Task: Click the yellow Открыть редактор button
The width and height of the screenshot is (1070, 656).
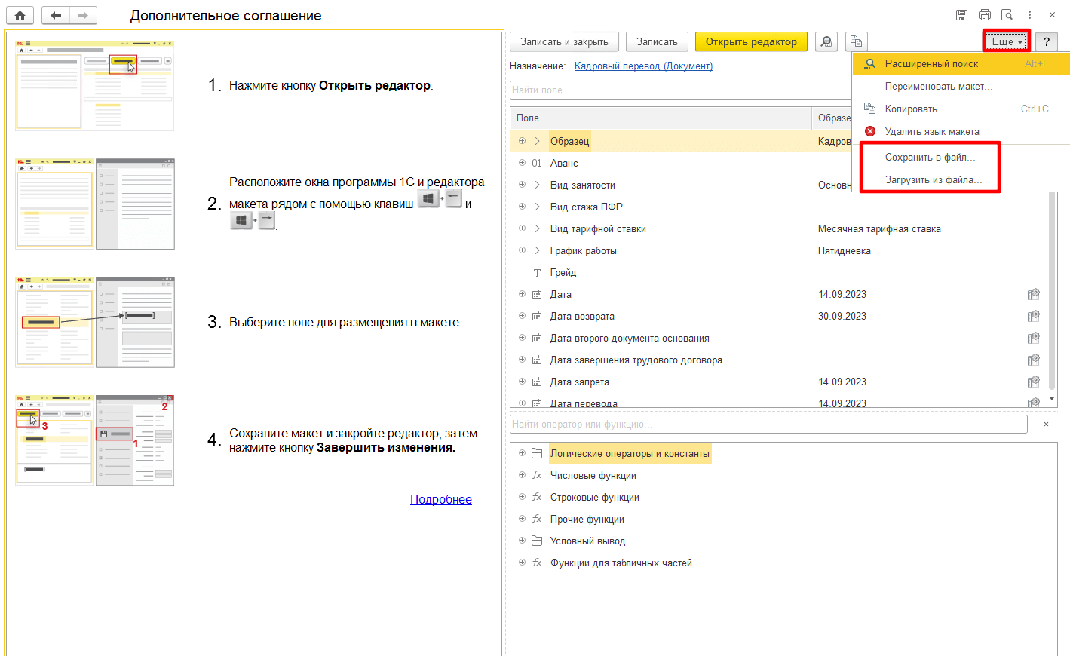Action: 751,41
